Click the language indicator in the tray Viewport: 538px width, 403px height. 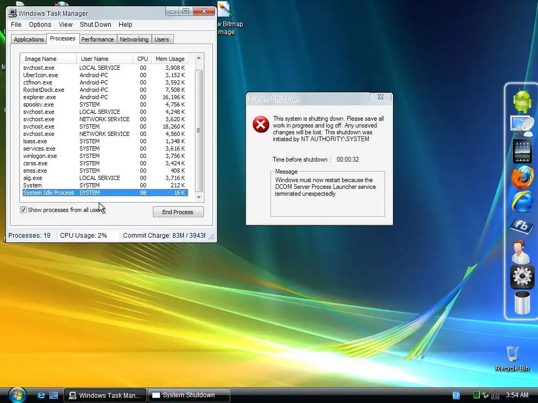pos(456,395)
